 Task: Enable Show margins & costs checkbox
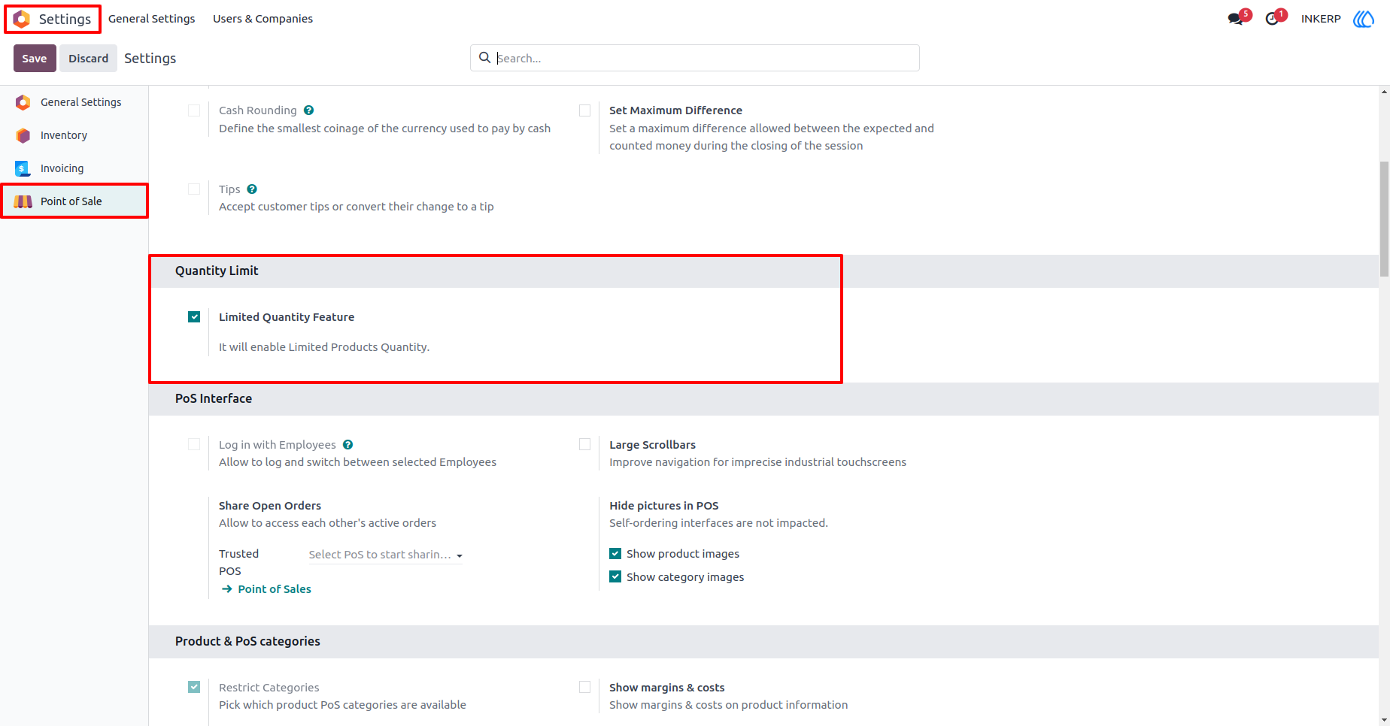click(584, 688)
